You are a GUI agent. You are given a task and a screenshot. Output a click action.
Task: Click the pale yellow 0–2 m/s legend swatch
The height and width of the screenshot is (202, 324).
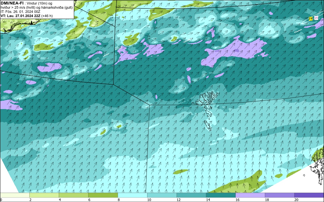pyautogui.click(x=15, y=195)
